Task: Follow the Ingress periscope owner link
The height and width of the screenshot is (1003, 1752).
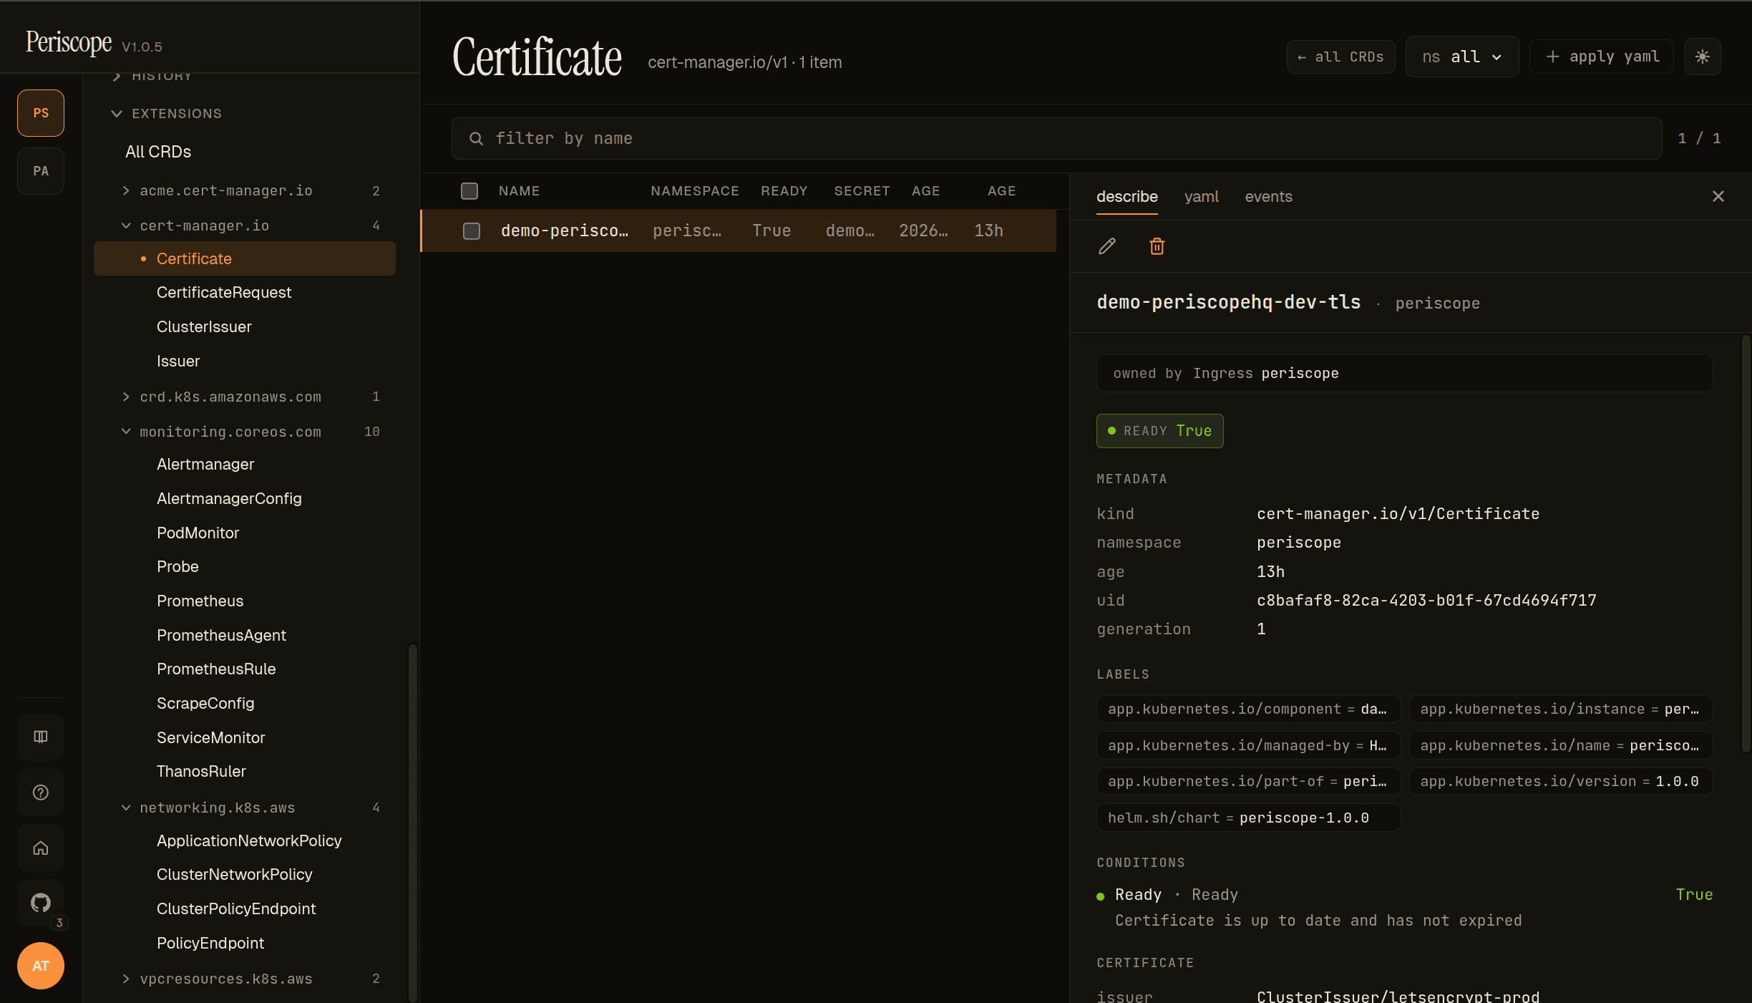Action: (1265, 373)
